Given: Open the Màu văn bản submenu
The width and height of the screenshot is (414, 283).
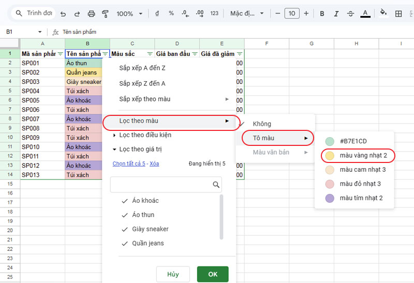Looking at the screenshot, I should (x=275, y=152).
